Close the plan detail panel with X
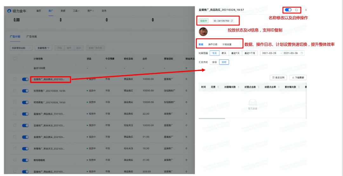 tap(306, 10)
